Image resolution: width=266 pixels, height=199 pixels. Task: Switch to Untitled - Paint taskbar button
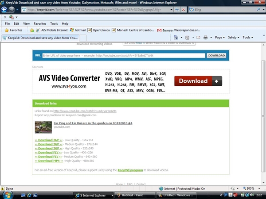[x=135, y=195]
